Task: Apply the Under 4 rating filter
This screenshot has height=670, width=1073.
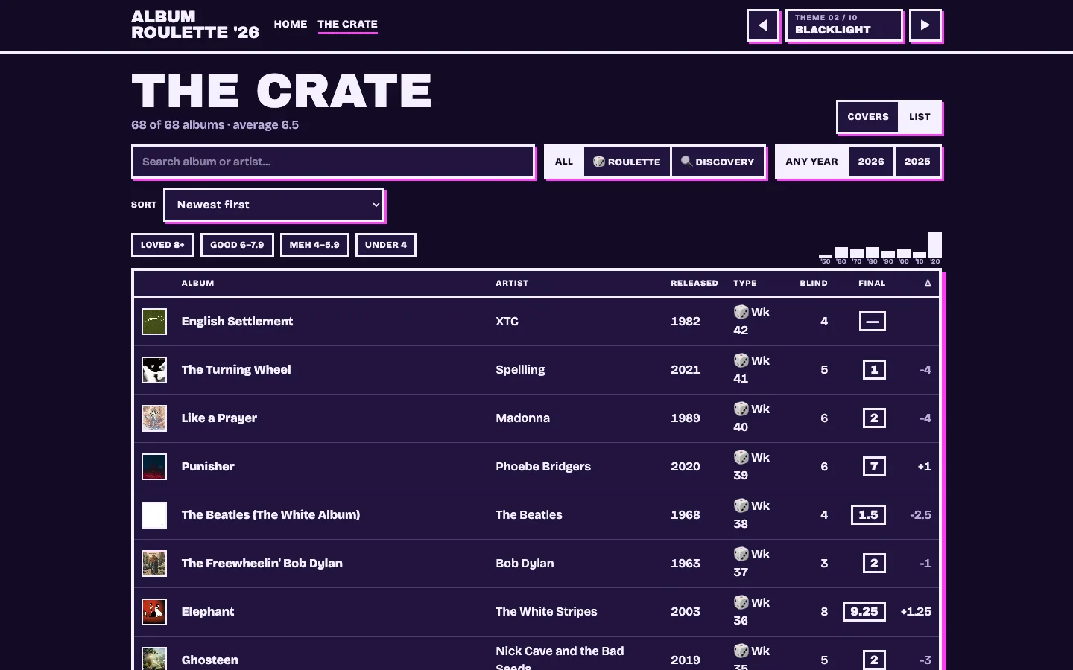Action: click(x=386, y=245)
